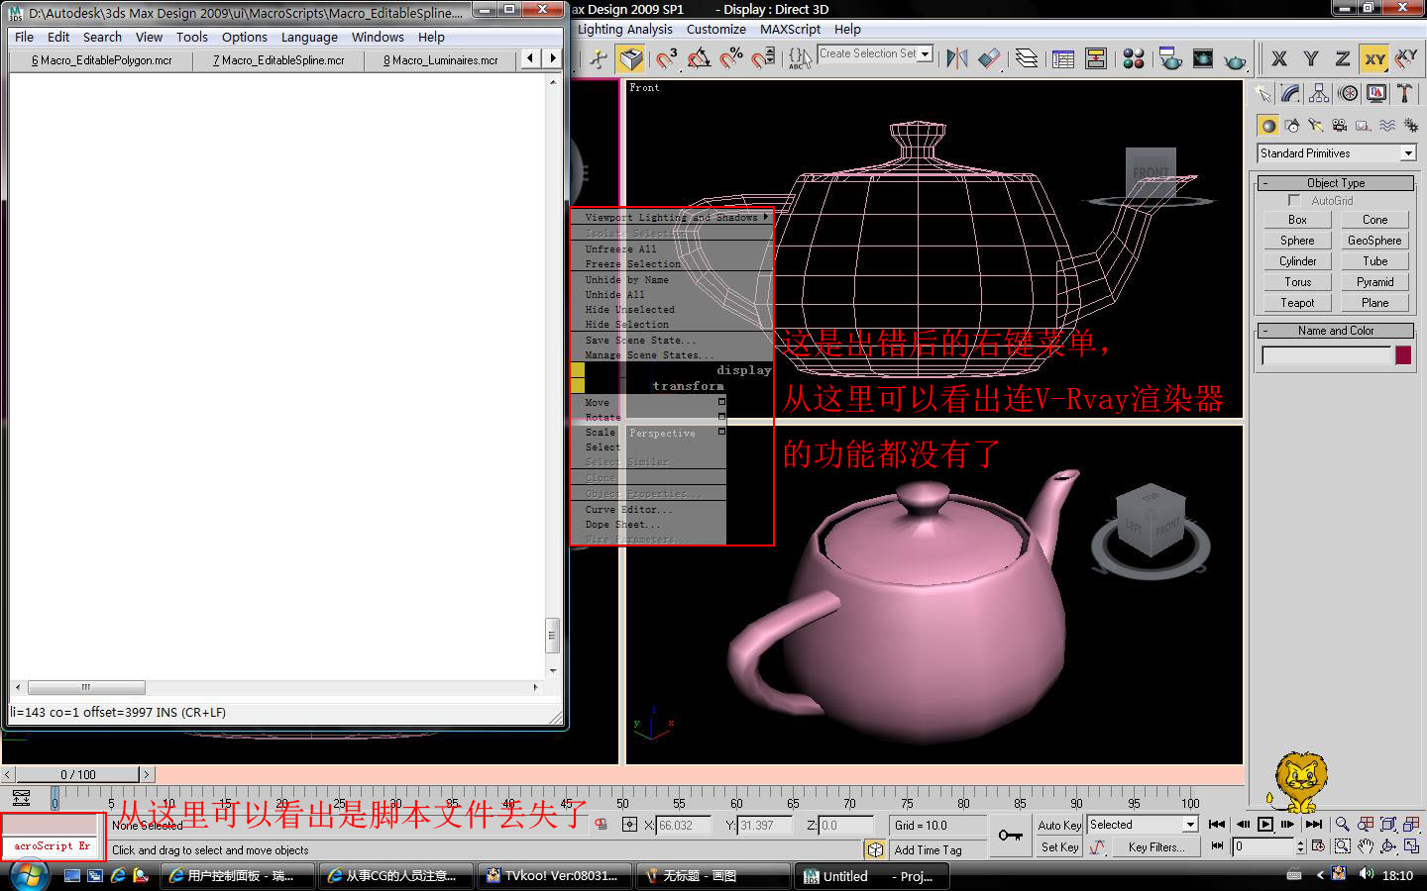Select the Pan View hand icon
The width and height of the screenshot is (1427, 891).
(x=1366, y=847)
